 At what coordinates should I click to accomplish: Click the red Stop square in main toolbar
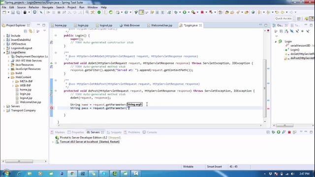coord(202,12)
